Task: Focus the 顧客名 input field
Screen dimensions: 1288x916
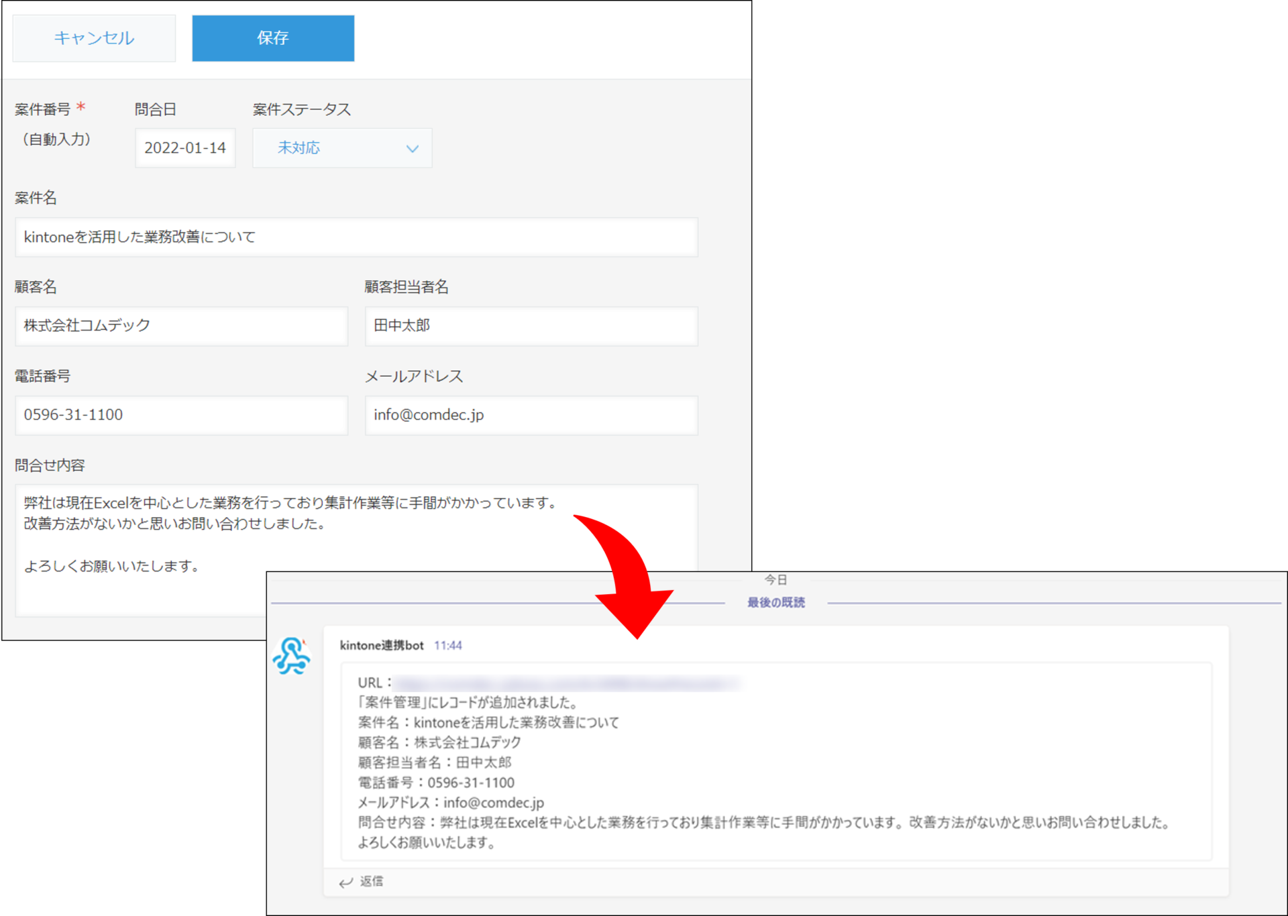Action: click(x=181, y=326)
